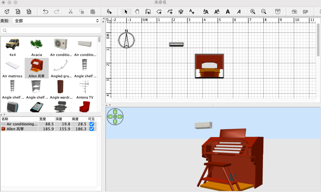Click the Zoom in magnifier icon

pos(252,12)
